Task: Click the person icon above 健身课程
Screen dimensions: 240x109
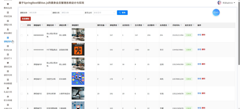Action: 8,29
